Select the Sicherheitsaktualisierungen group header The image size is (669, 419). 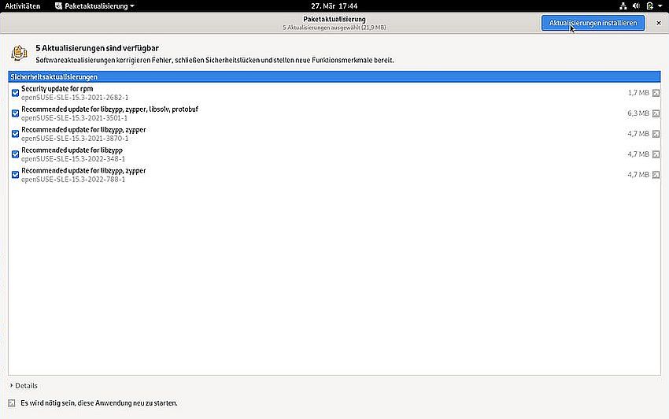point(334,77)
